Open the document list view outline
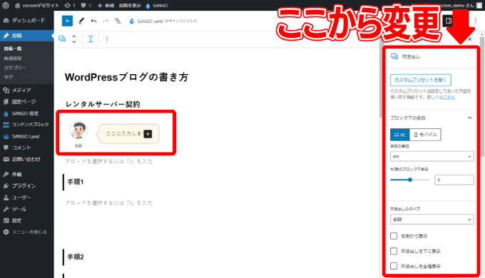This screenshot has width=485, height=278. point(118,21)
